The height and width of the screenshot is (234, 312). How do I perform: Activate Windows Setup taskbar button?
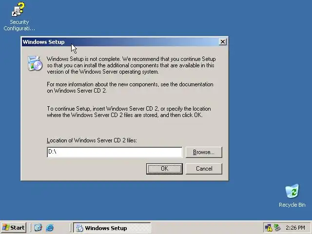coord(112,228)
